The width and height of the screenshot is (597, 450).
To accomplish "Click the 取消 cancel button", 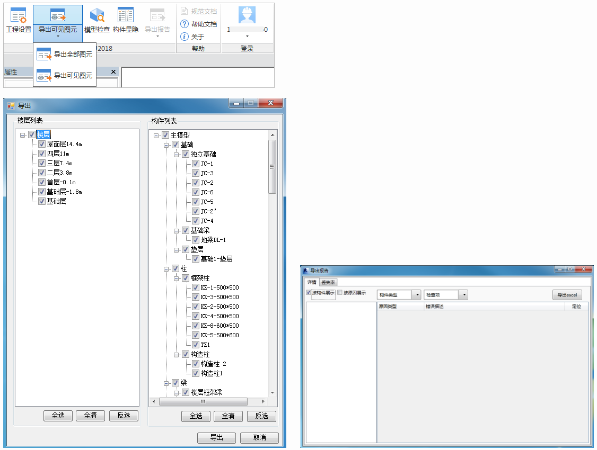I will click(x=260, y=438).
